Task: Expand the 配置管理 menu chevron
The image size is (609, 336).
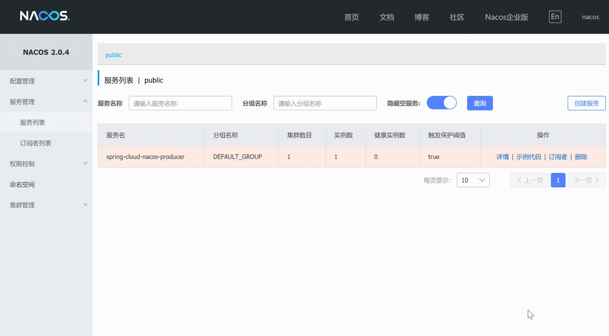Action: [85, 81]
